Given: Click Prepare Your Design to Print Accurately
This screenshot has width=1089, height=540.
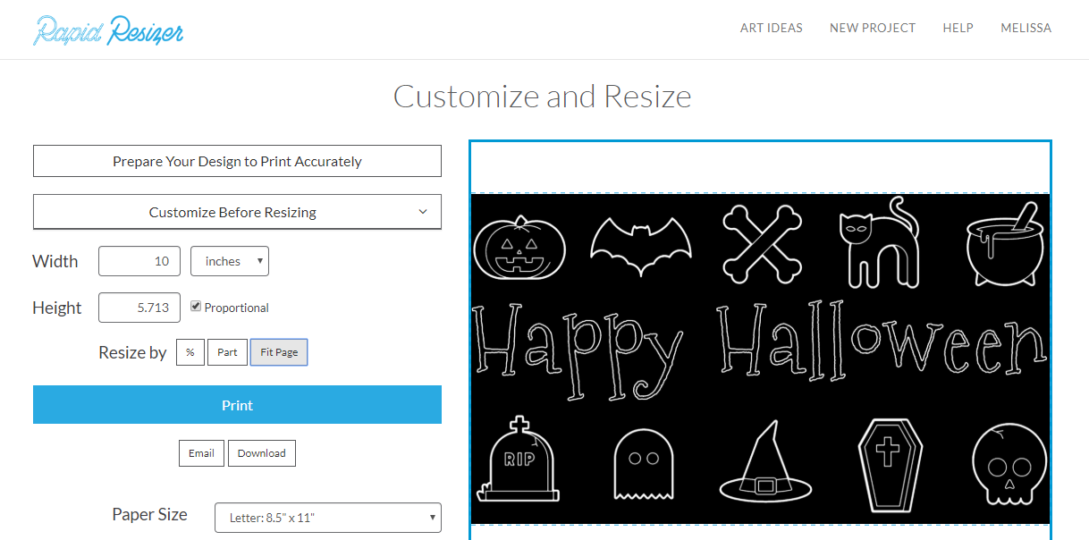Looking at the screenshot, I should (x=237, y=161).
